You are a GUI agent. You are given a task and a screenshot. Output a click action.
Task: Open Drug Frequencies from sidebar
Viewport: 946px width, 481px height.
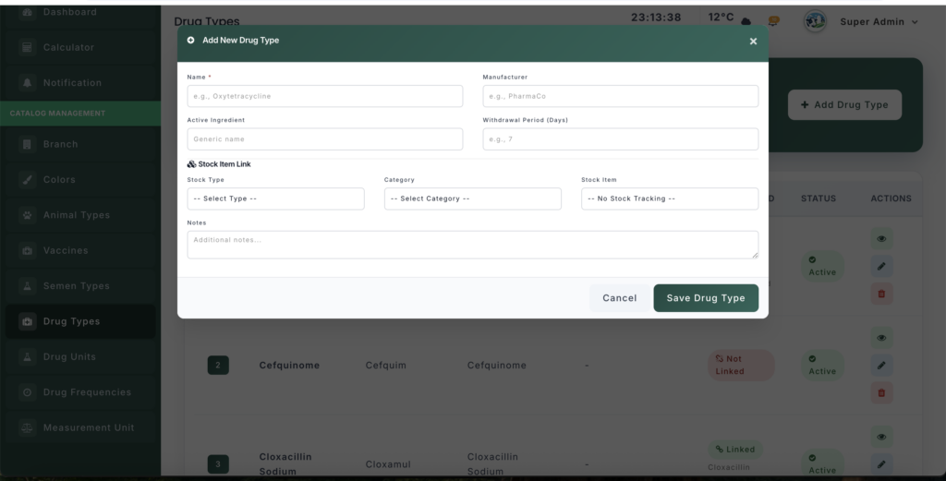point(87,392)
